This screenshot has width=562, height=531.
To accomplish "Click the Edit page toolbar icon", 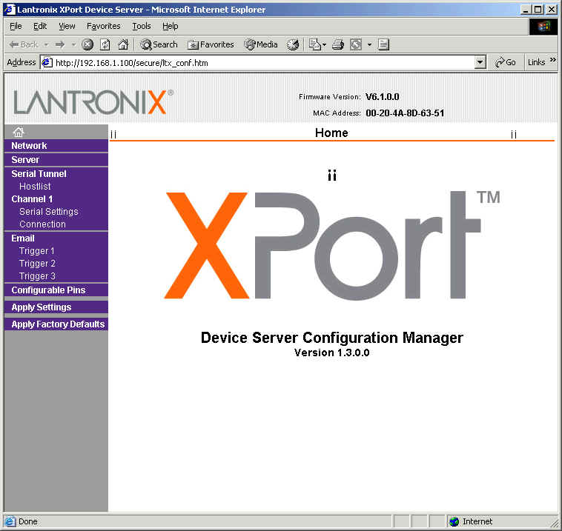I will (x=356, y=44).
